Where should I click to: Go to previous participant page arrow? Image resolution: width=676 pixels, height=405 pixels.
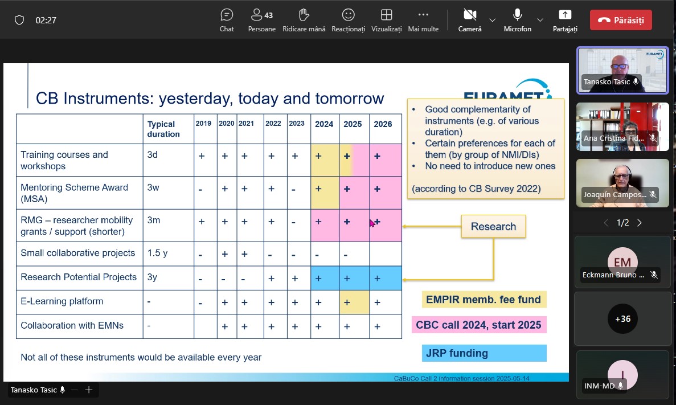point(606,223)
